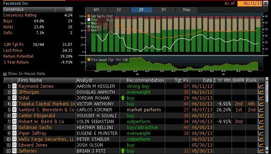The height and width of the screenshot is (154, 271).
Task: Open chart icon for Topeka Capital Markets row
Action: click(x=261, y=104)
